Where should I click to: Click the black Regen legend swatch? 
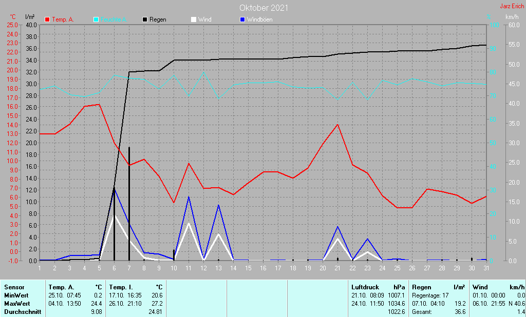point(145,19)
